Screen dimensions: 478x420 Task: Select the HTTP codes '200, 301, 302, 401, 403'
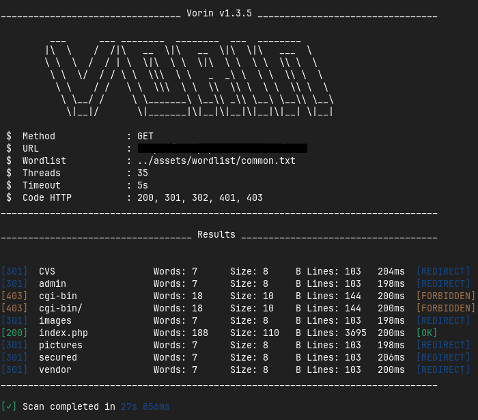pos(199,197)
